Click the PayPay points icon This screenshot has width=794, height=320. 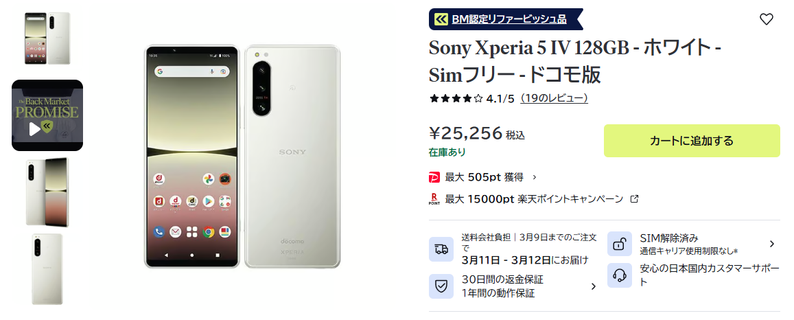(434, 177)
